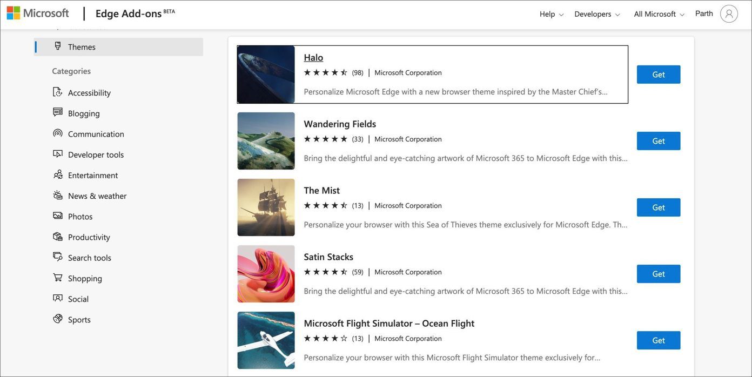Click the Developer tools category icon
The width and height of the screenshot is (752, 377).
(x=58, y=154)
